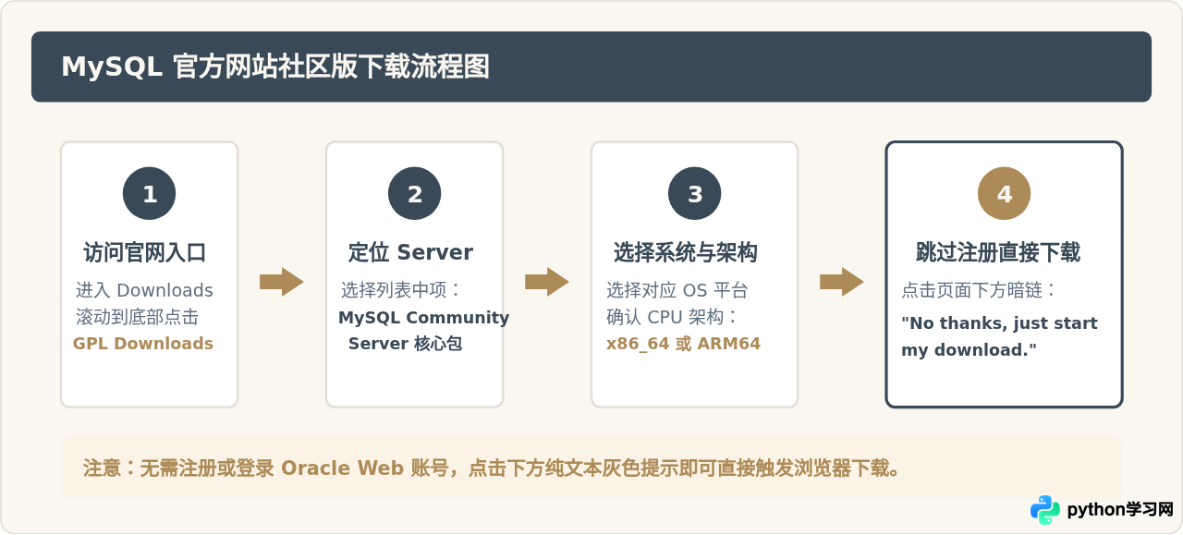Click the note beginning "注意：无需注册或登录"

492,468
